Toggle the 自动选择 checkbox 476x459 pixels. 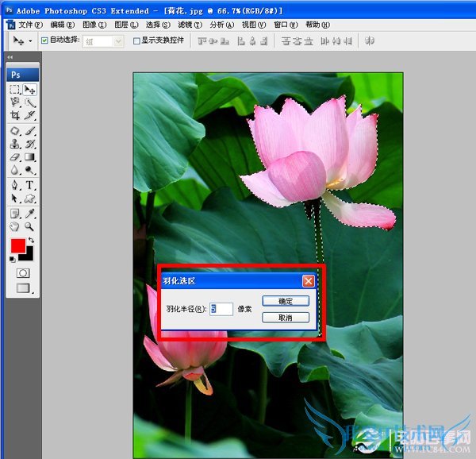click(44, 40)
